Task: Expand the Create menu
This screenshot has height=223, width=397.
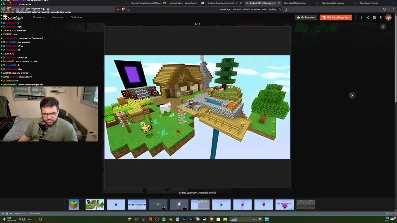Action: pos(57,17)
